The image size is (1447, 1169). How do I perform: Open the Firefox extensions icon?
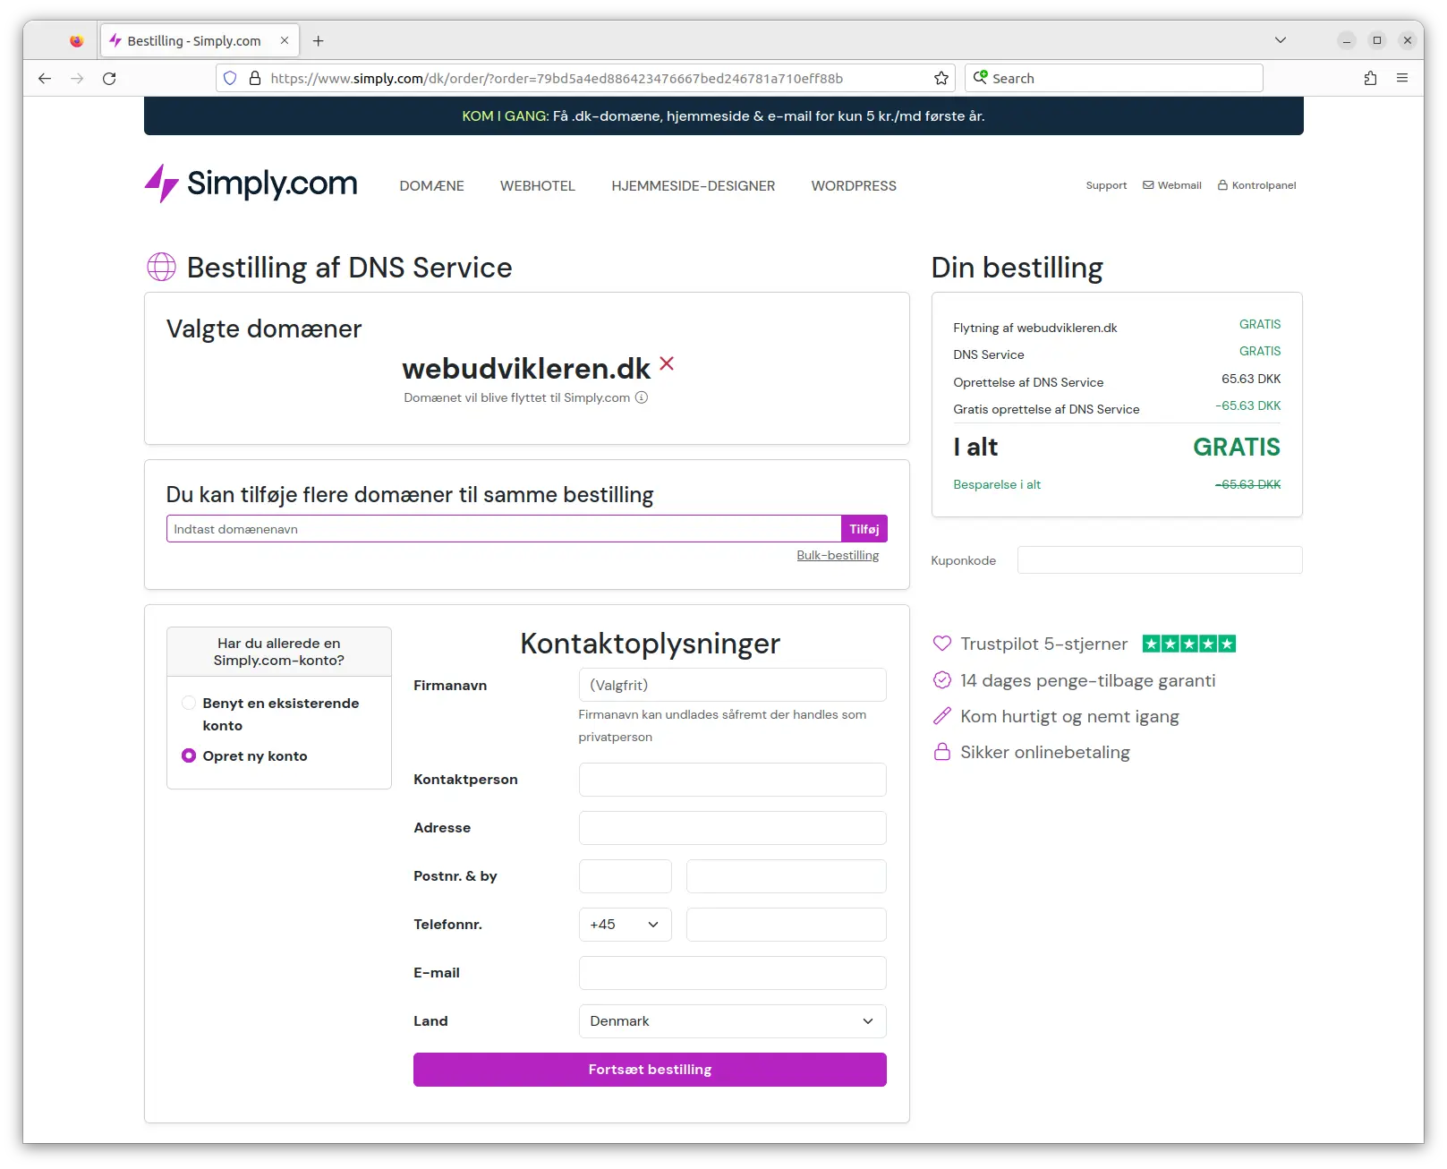[1370, 79]
